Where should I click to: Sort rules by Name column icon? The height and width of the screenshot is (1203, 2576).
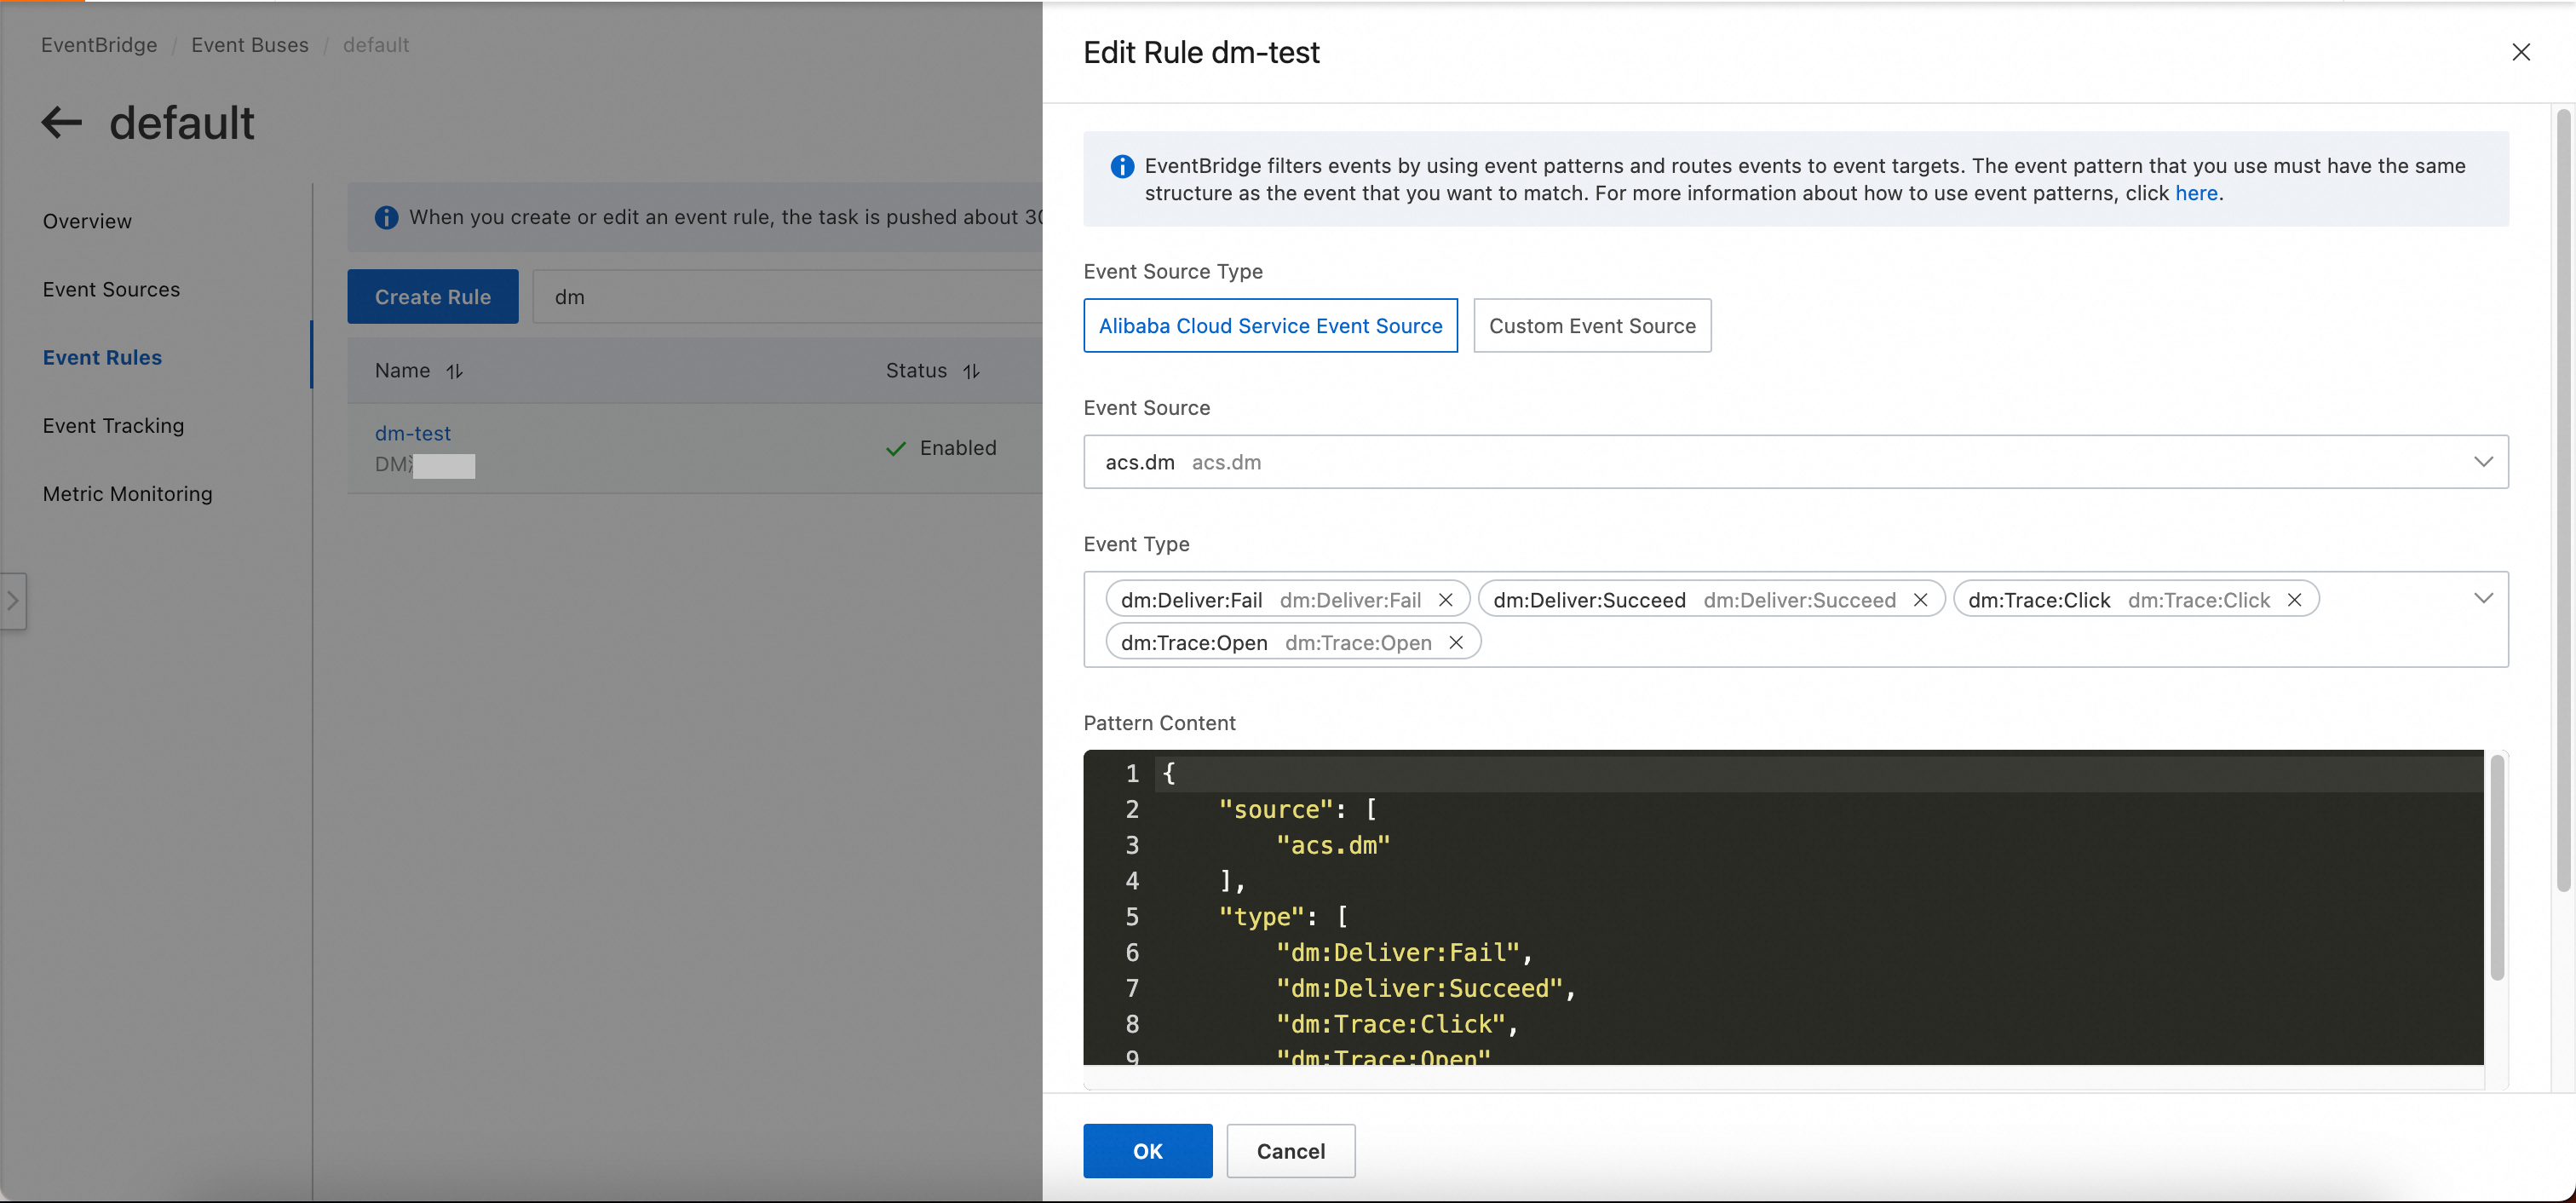point(455,371)
